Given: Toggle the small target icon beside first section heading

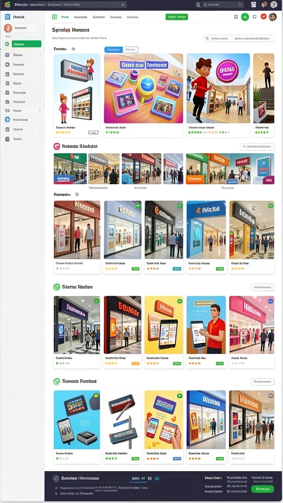Looking at the screenshot, I should coord(73,49).
